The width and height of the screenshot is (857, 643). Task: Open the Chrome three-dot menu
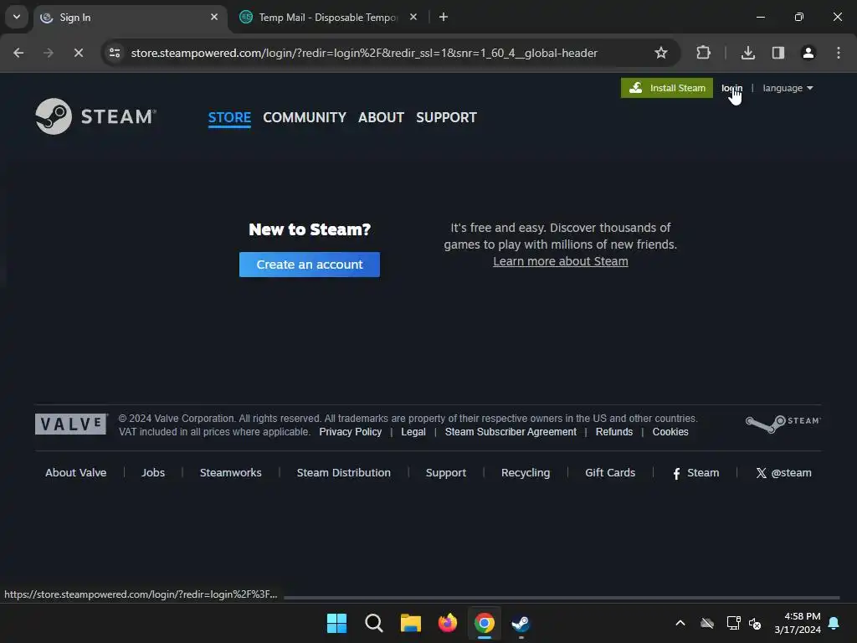point(839,53)
